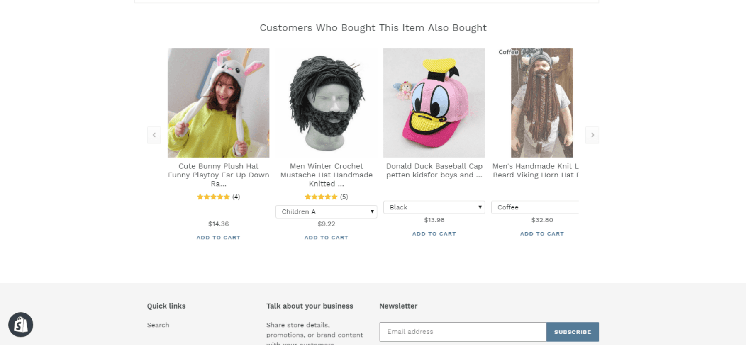Click the Email address input field
The height and width of the screenshot is (345, 746).
click(463, 332)
